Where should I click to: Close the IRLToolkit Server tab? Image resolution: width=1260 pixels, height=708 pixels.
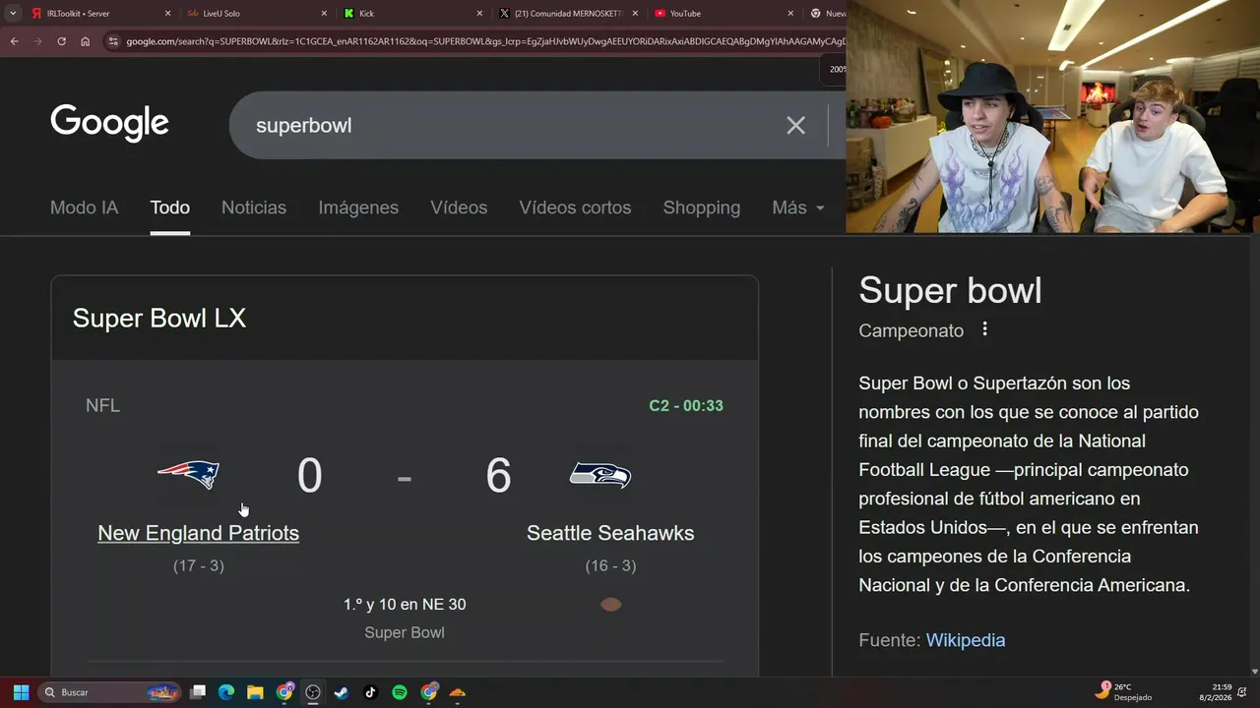167,14
